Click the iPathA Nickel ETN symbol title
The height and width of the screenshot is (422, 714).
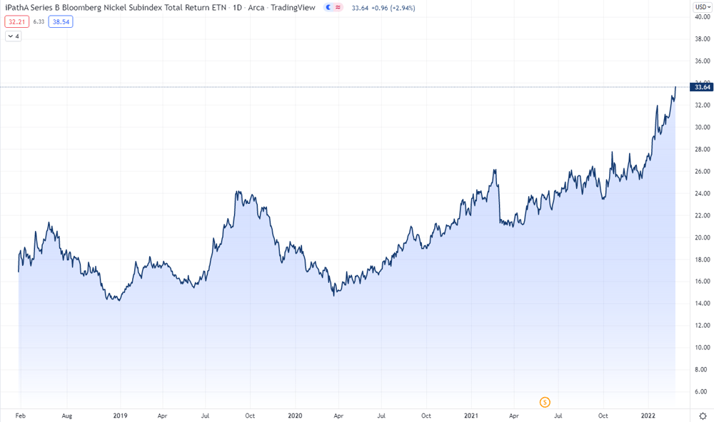(116, 8)
